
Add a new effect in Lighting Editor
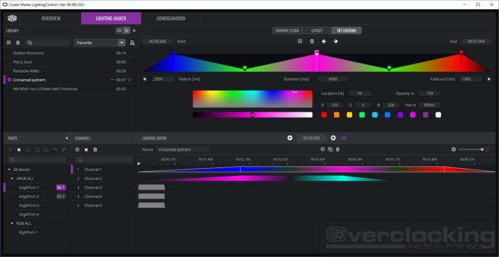click(323, 149)
